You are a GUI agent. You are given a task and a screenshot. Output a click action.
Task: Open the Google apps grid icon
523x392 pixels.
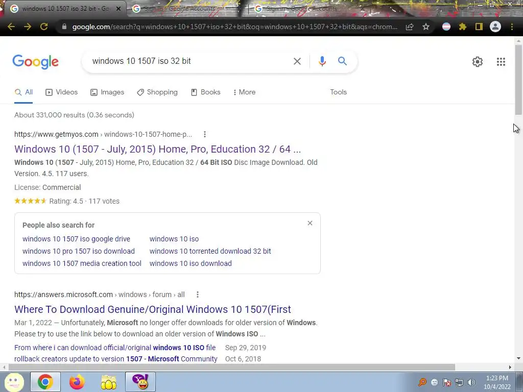pos(501,62)
